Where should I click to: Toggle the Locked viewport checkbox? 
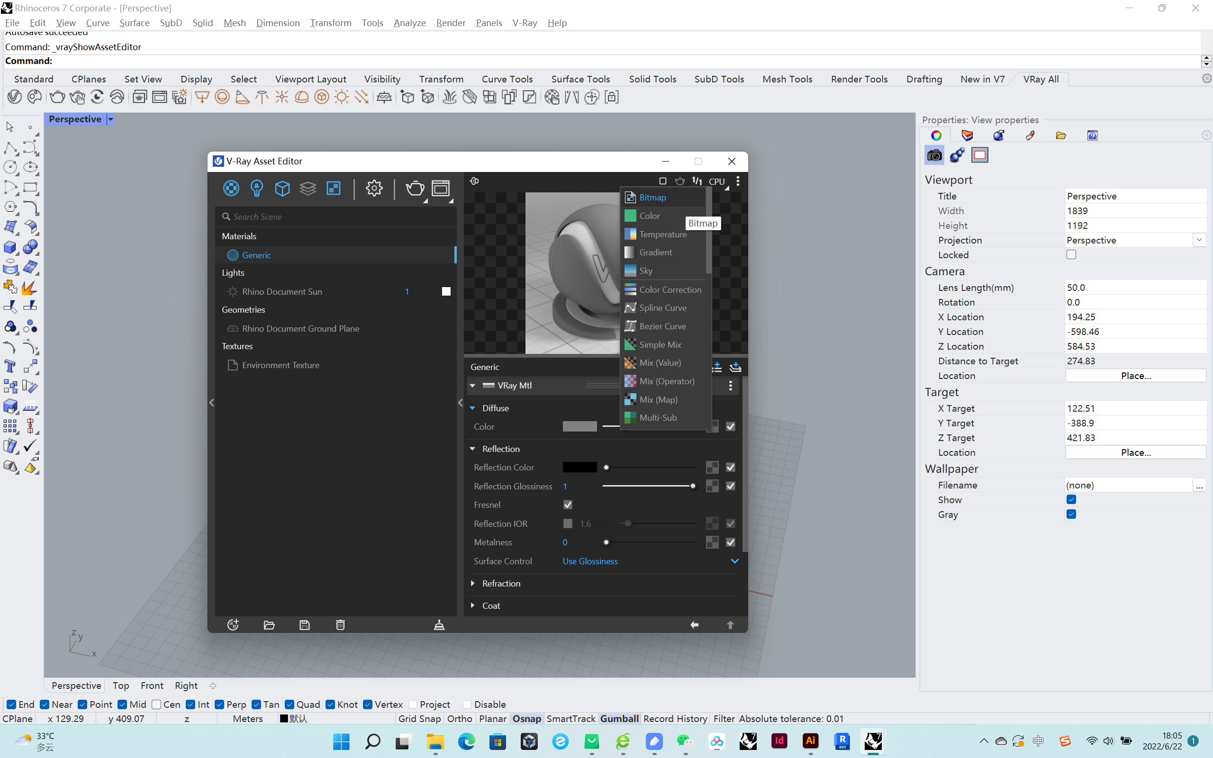[x=1071, y=255]
